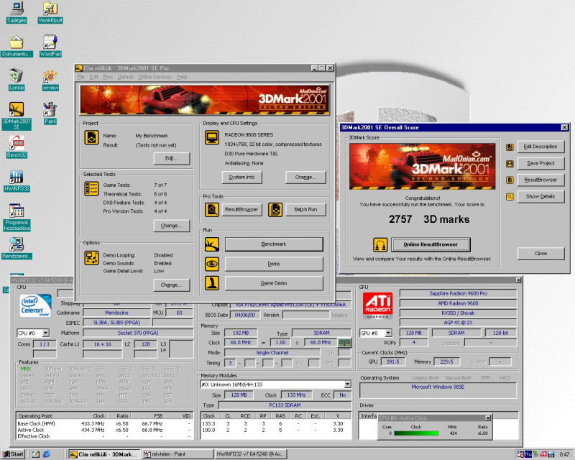Open the Edit menu in 3DMark
The height and width of the screenshot is (460, 575).
tap(94, 77)
